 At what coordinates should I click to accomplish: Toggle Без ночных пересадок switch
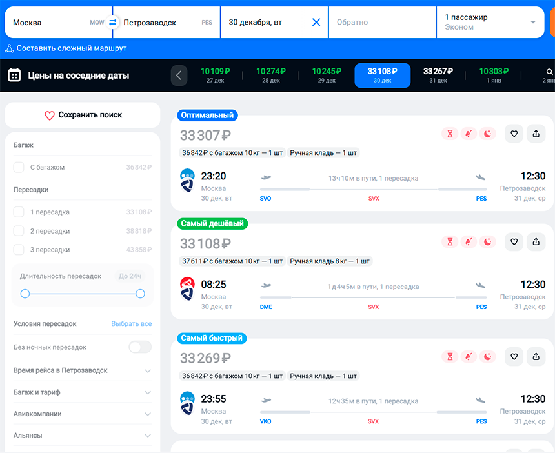[140, 347]
